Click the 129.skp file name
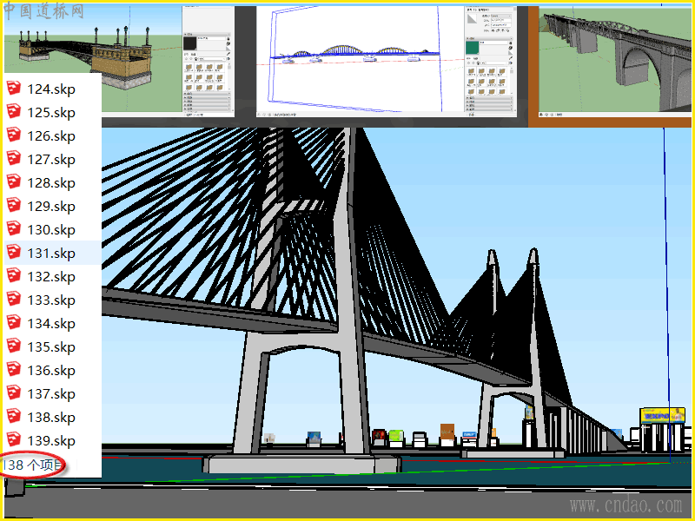The width and height of the screenshot is (695, 521). point(51,207)
